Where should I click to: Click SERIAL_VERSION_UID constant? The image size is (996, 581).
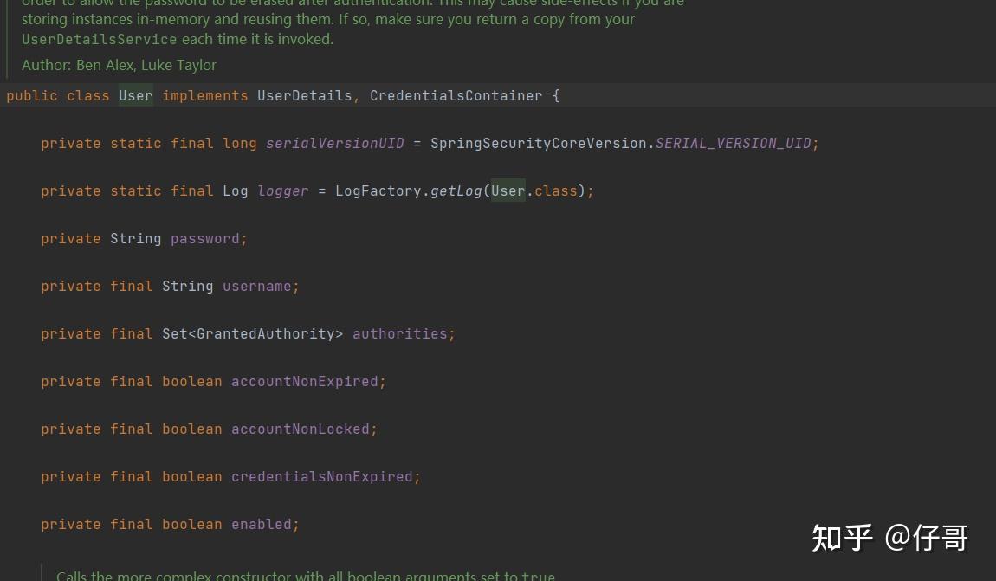(x=733, y=143)
